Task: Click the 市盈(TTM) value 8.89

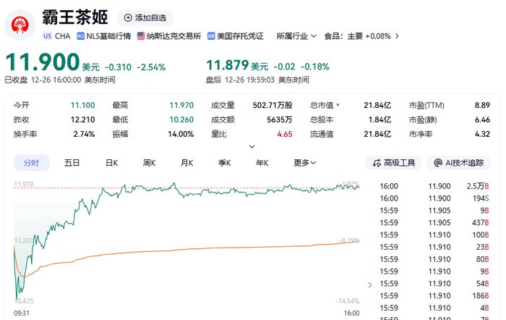Action: point(482,106)
